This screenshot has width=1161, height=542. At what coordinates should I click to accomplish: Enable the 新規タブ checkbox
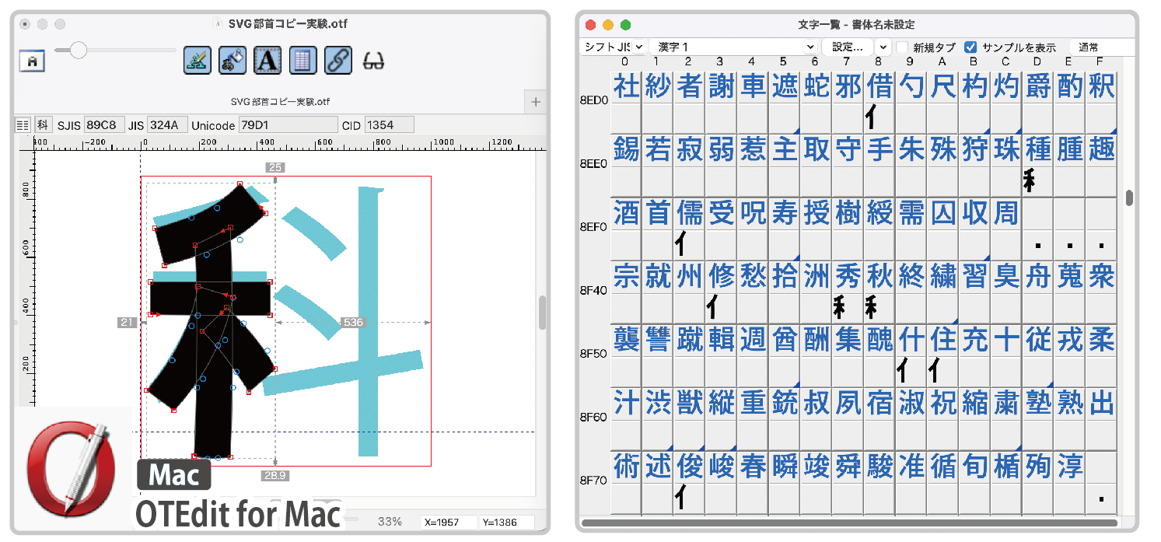coord(902,47)
